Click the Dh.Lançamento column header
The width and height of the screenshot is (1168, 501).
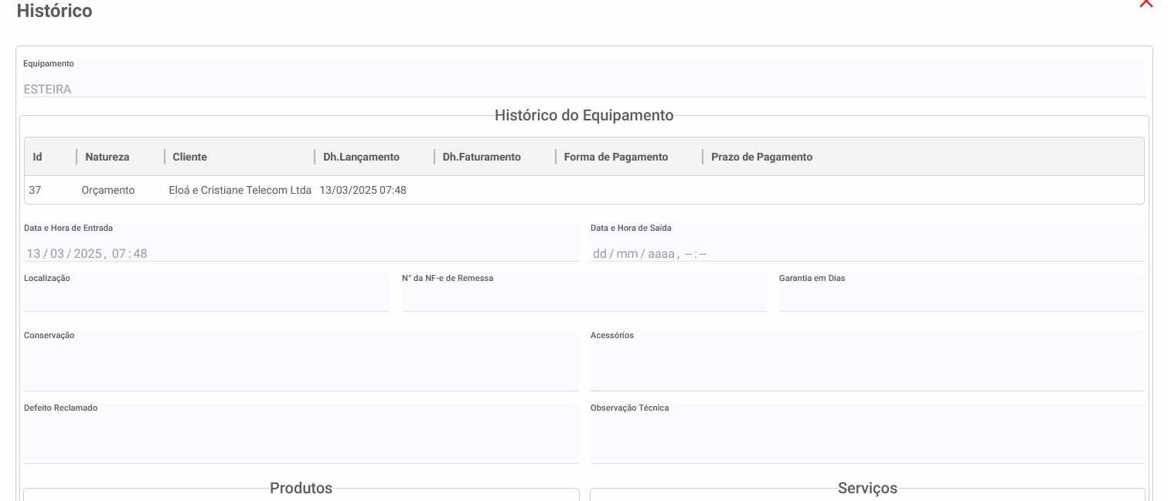pyautogui.click(x=361, y=157)
